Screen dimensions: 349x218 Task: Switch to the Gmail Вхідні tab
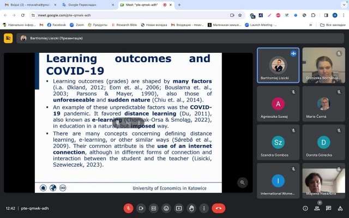pyautogui.click(x=27, y=5)
